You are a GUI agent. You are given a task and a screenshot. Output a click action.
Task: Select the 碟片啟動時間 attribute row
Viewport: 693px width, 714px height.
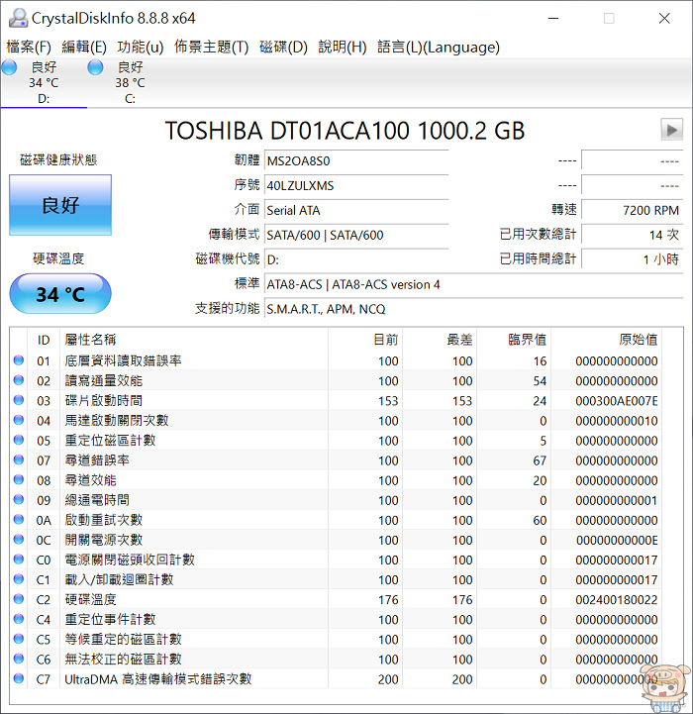pos(336,401)
